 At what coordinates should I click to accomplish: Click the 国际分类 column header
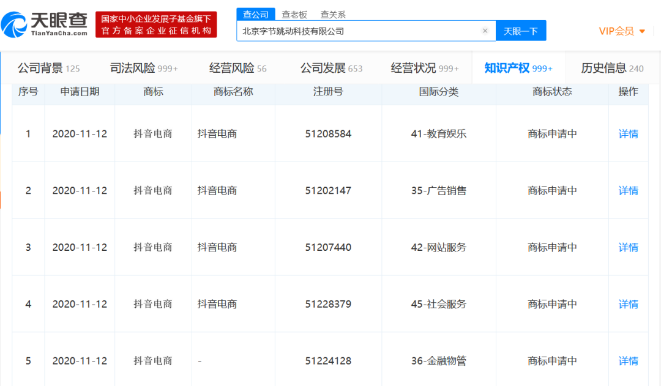pos(438,91)
